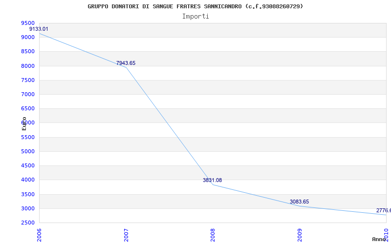Click the 9133.01 data label

coord(39,29)
